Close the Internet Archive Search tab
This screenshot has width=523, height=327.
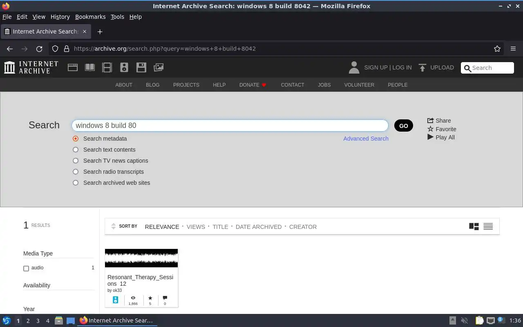(85, 31)
